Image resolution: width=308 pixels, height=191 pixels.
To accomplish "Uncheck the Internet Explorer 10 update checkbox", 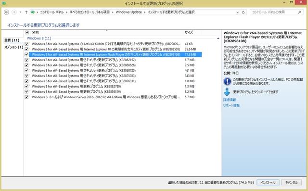I will (26, 49).
